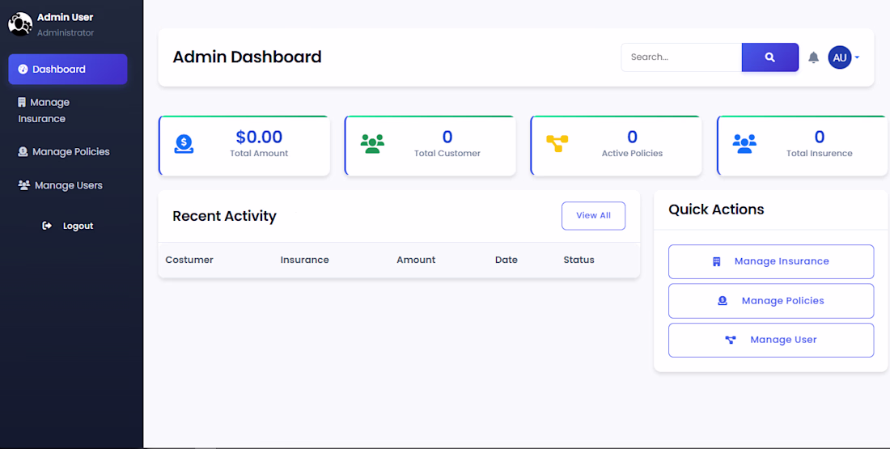Click the Quick Actions heading
Screen dimensions: 890x449
pyautogui.click(x=716, y=210)
